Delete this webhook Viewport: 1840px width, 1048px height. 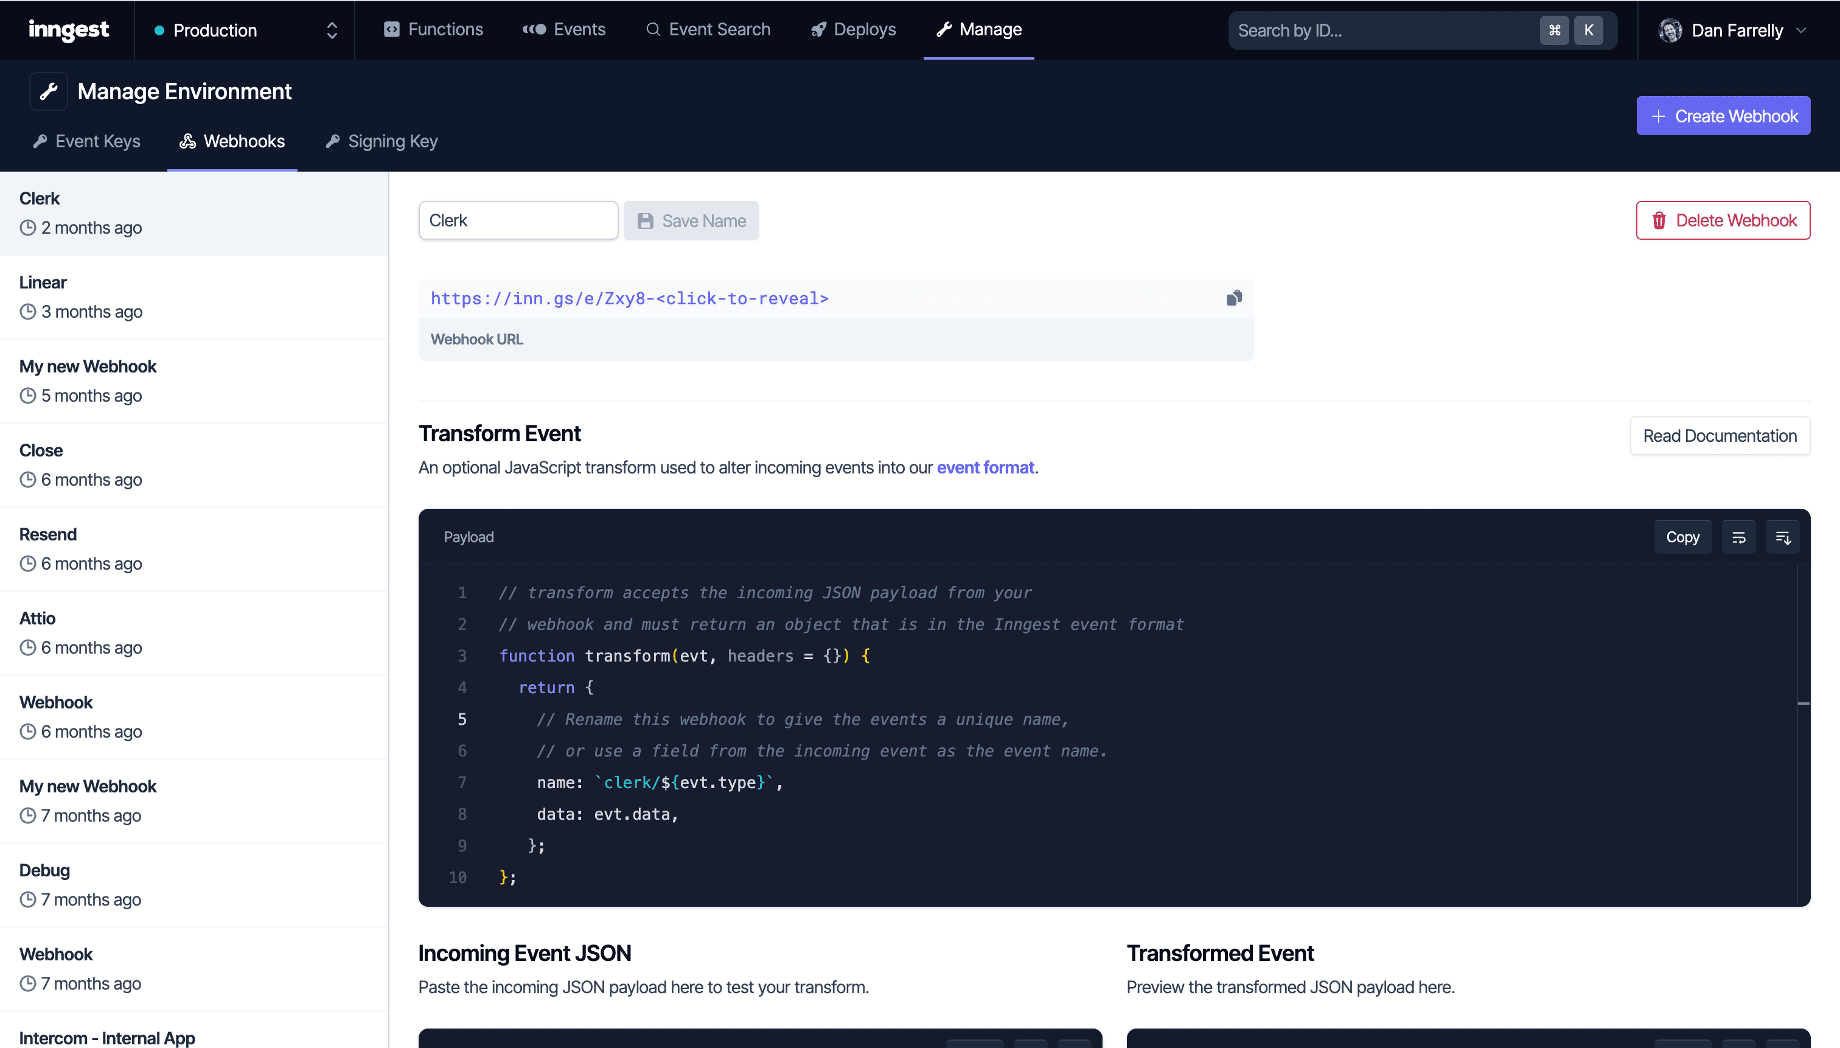click(x=1723, y=220)
